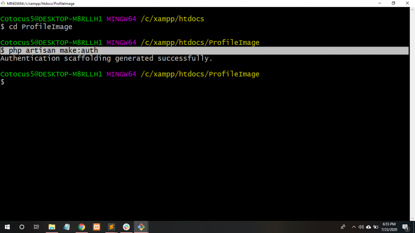Image resolution: width=415 pixels, height=233 pixels.
Task: Open the XAMPP control panel icon
Action: point(96,227)
